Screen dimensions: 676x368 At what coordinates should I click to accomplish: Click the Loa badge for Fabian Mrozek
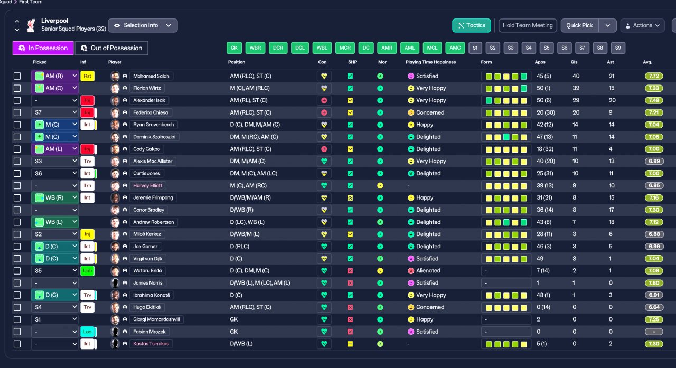(x=87, y=332)
